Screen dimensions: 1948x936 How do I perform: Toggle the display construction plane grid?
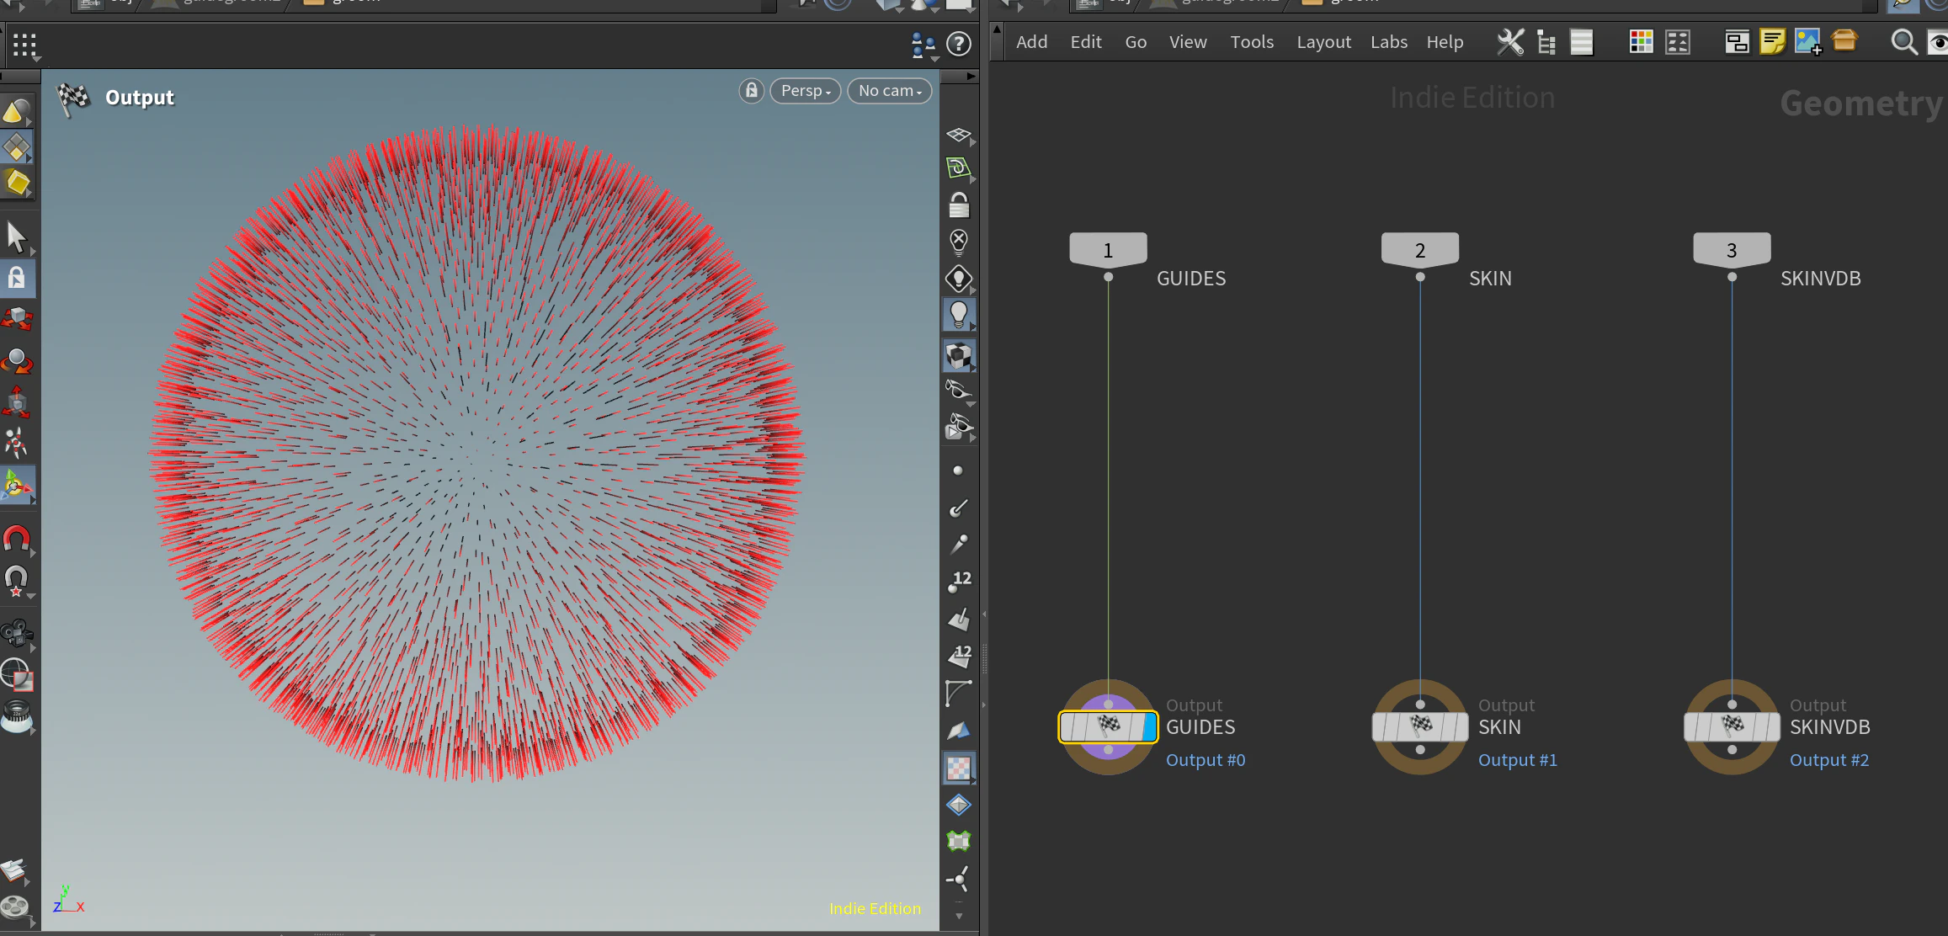coord(959,136)
